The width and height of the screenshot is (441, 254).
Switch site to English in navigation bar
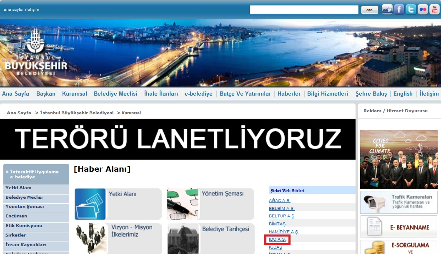[x=403, y=94]
